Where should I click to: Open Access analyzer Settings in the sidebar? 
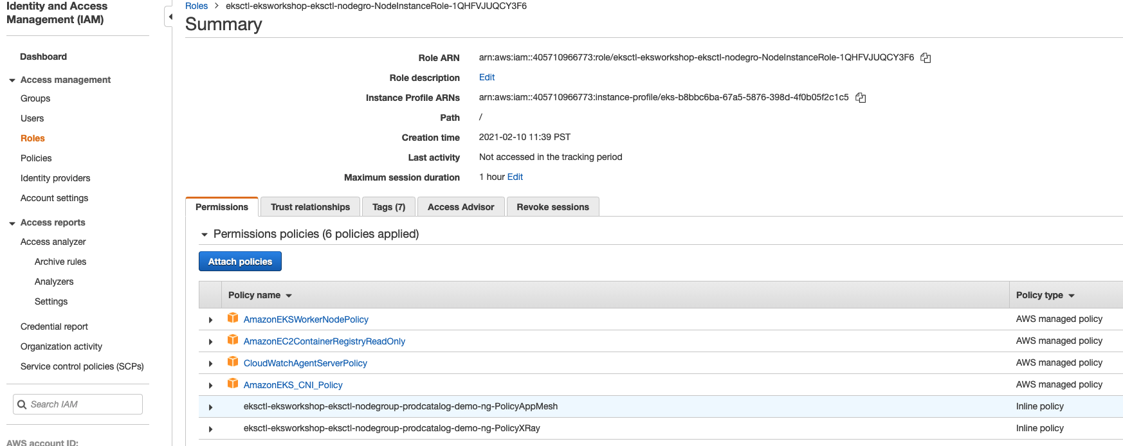(51, 301)
